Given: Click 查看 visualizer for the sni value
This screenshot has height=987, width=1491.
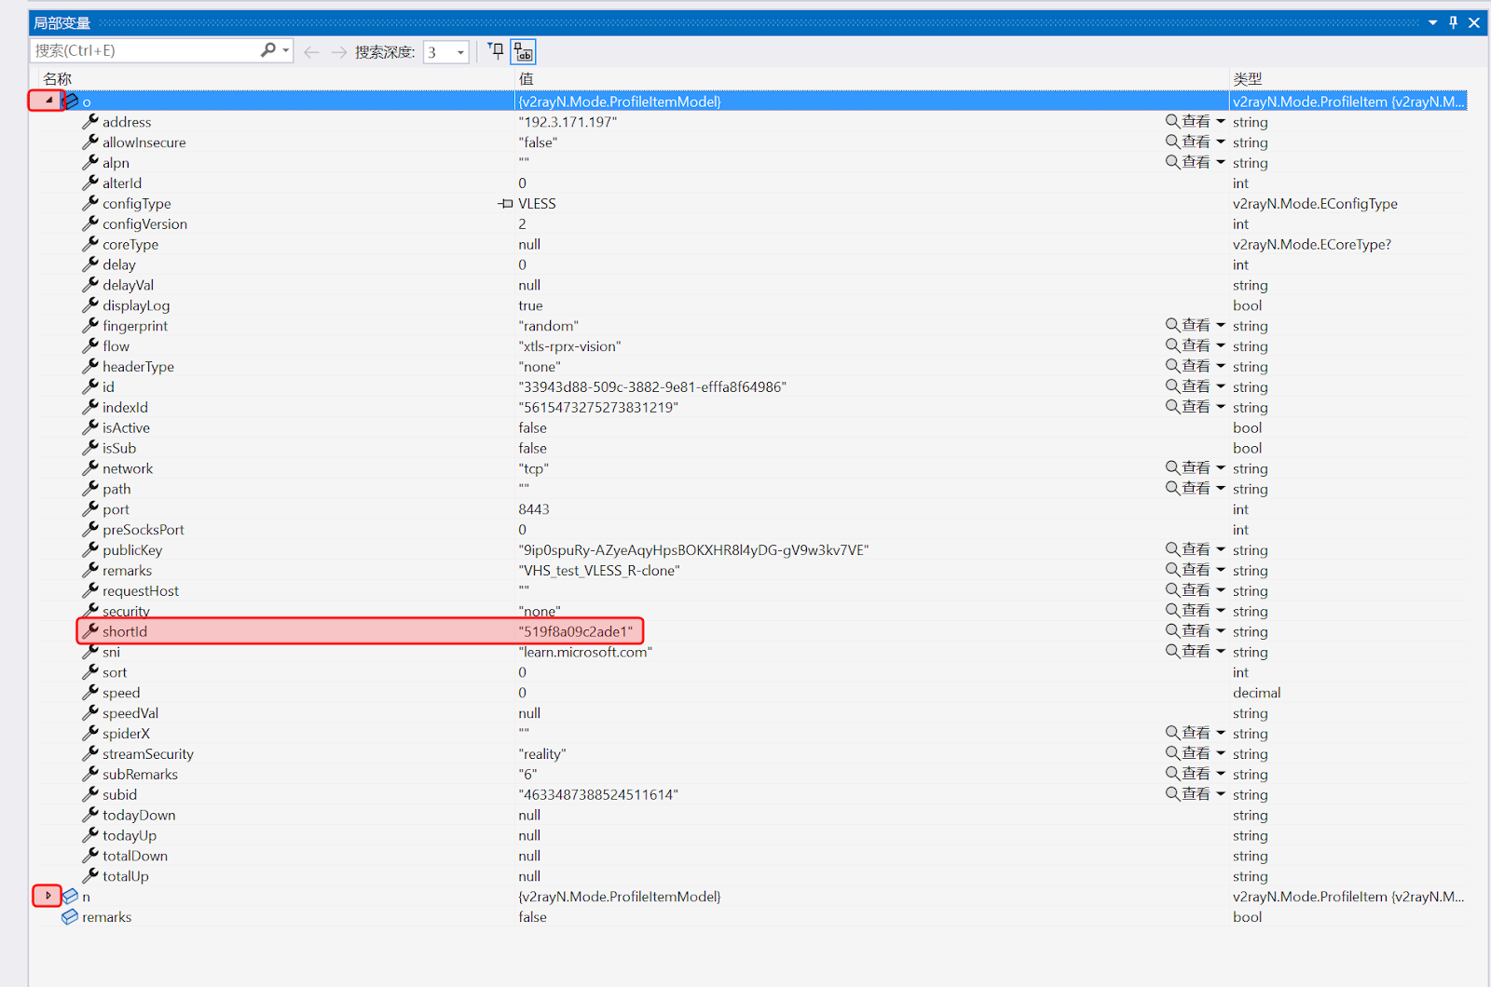Looking at the screenshot, I should [1188, 652].
